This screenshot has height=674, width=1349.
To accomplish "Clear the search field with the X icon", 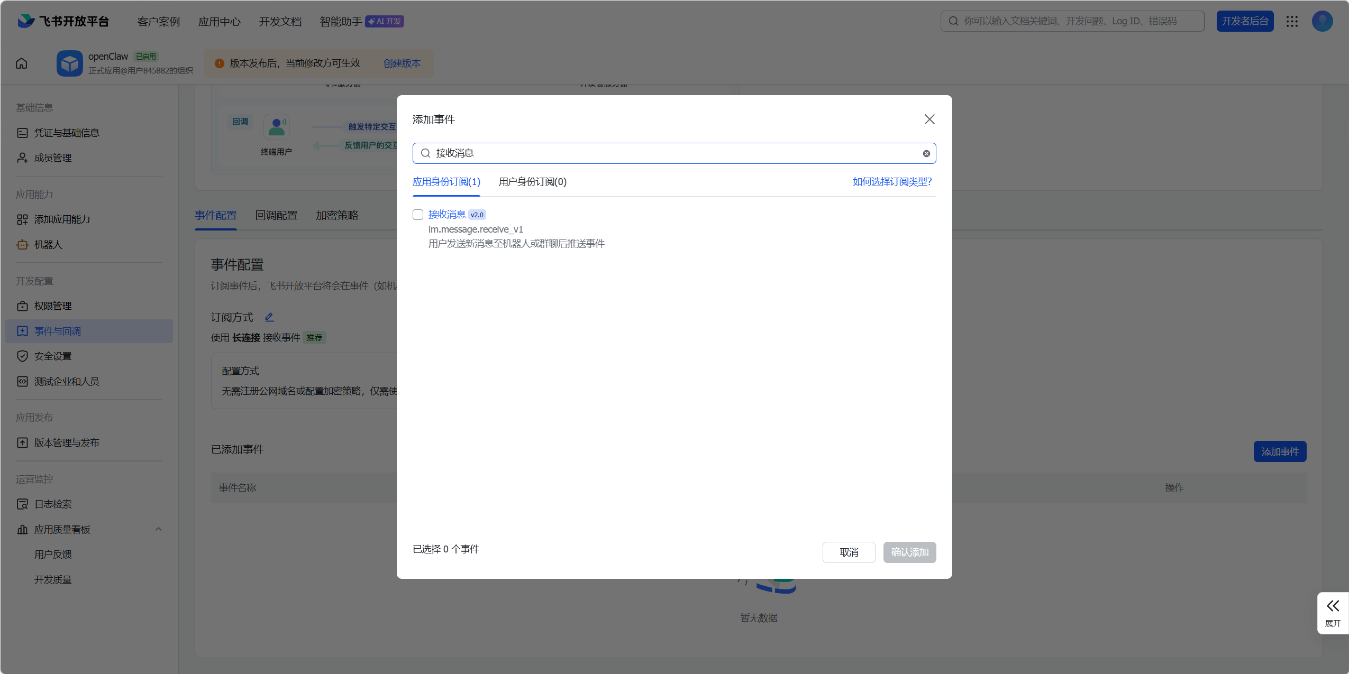I will point(926,153).
